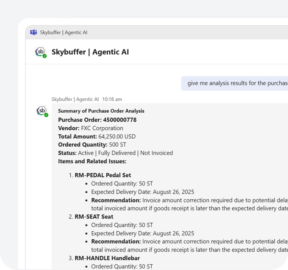Click the Skybuffer avatar beside the bot message
This screenshot has width=288, height=270.
coord(41,110)
